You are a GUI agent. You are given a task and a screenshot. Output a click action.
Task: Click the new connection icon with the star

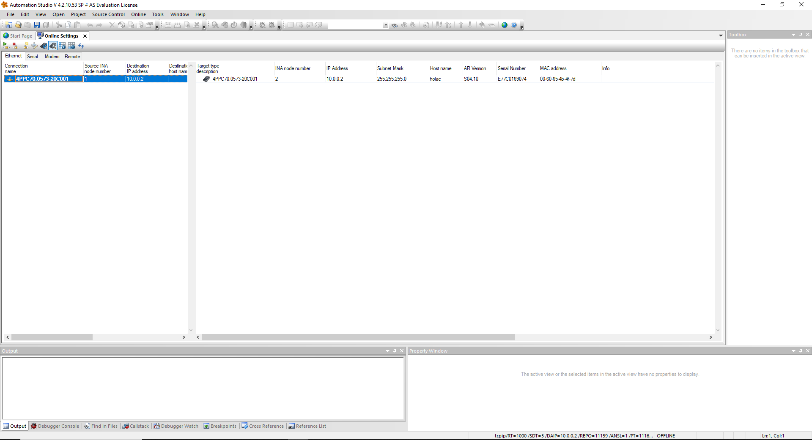click(x=25, y=46)
